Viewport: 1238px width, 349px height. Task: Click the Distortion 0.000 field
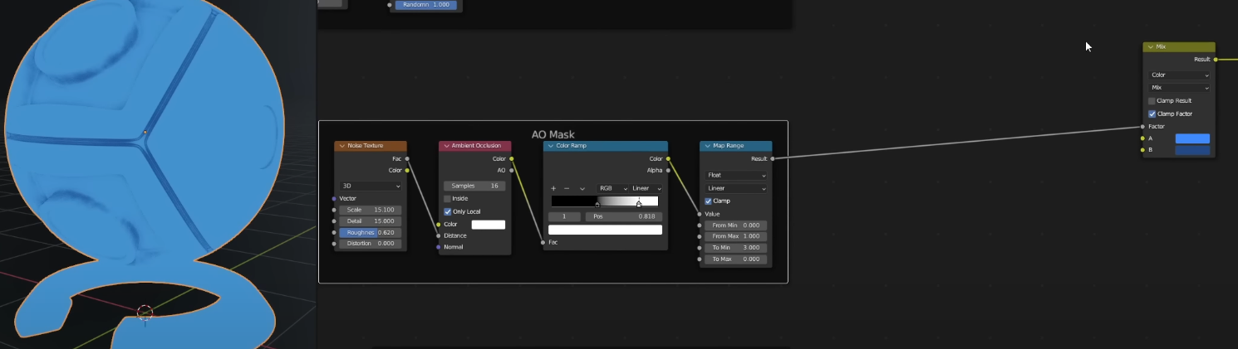point(371,244)
